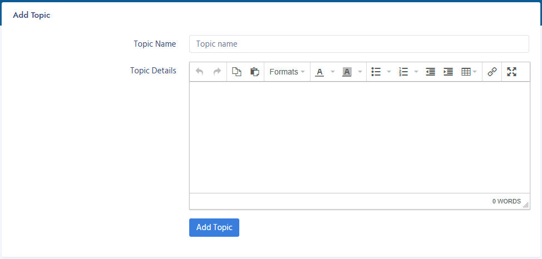Click the Copy icon in editor toolbar
The width and height of the screenshot is (542, 259).
(236, 72)
